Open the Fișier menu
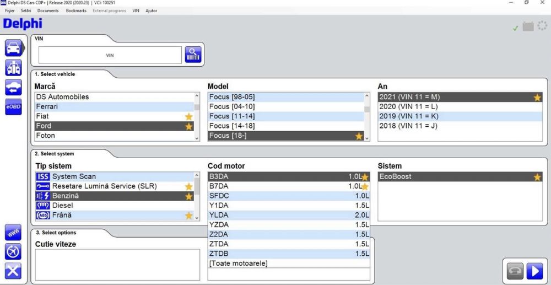Screen dimensions: 551x285 (10, 10)
